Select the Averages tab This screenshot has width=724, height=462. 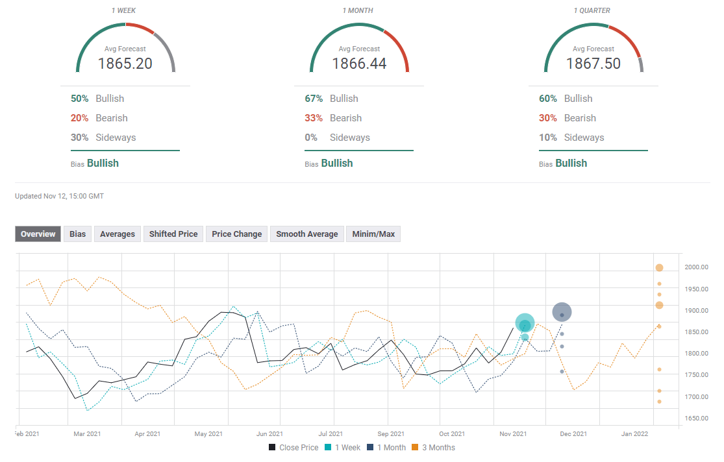pyautogui.click(x=118, y=234)
